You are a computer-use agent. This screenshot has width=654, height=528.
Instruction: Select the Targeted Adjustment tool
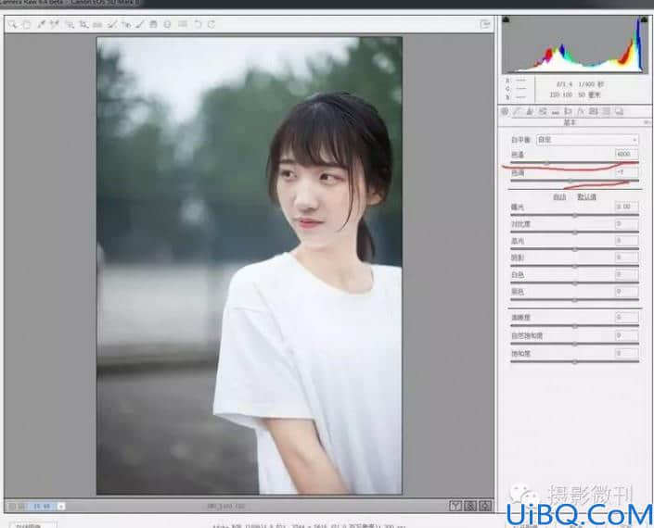point(70,25)
